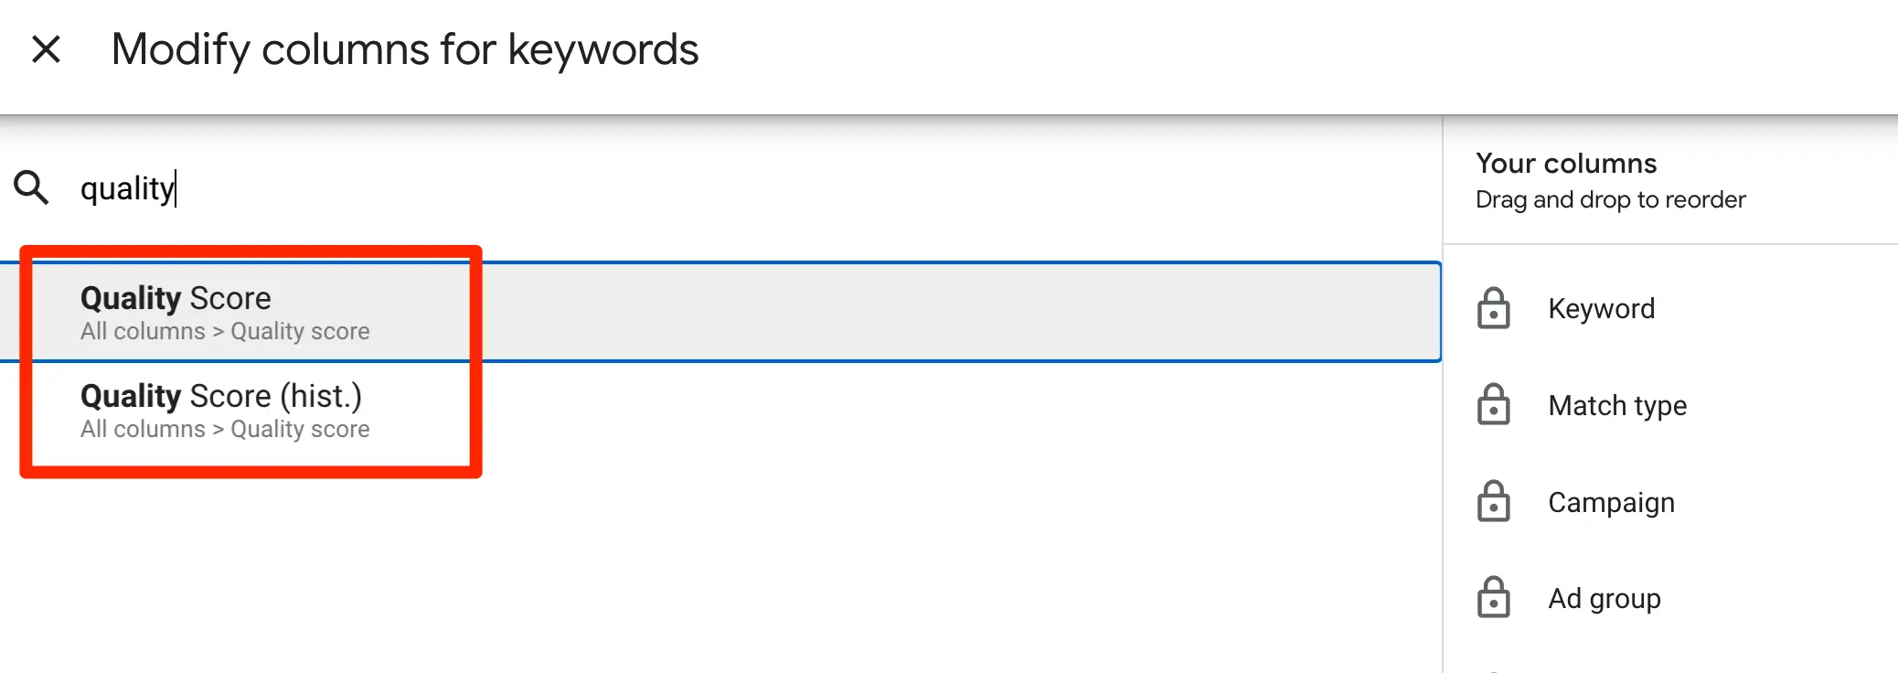This screenshot has height=673, width=1898.
Task: Click the "Modify columns for keywords" title
Action: (x=404, y=49)
